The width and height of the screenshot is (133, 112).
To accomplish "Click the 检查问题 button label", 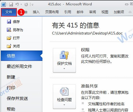I will (x=64, y=100).
